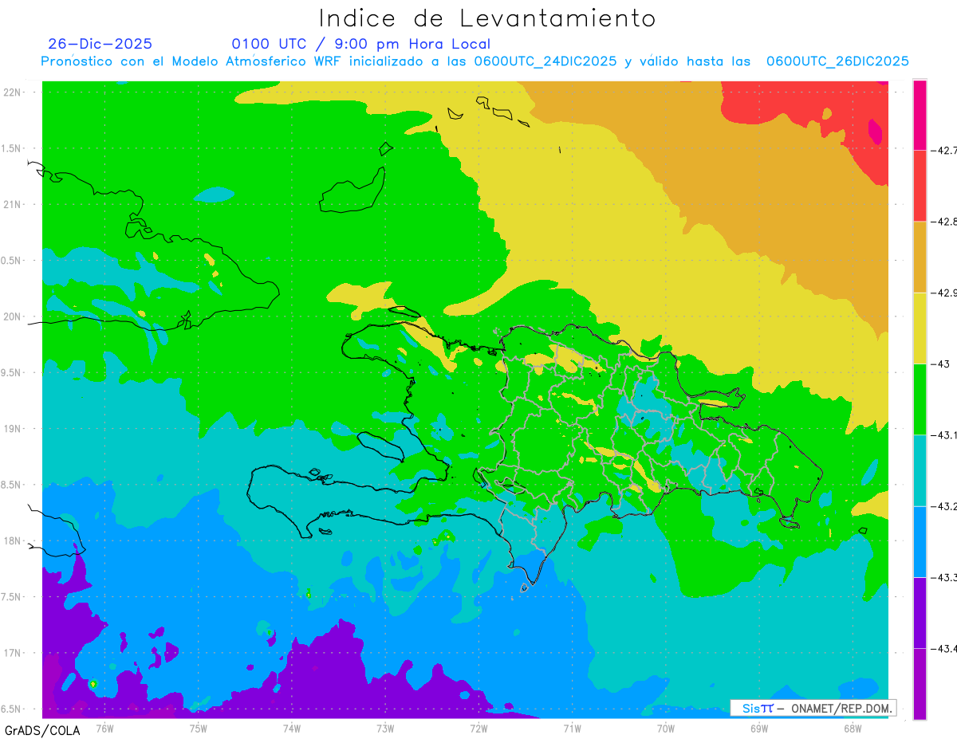Click colorbar label '-43.2'

pyautogui.click(x=944, y=506)
